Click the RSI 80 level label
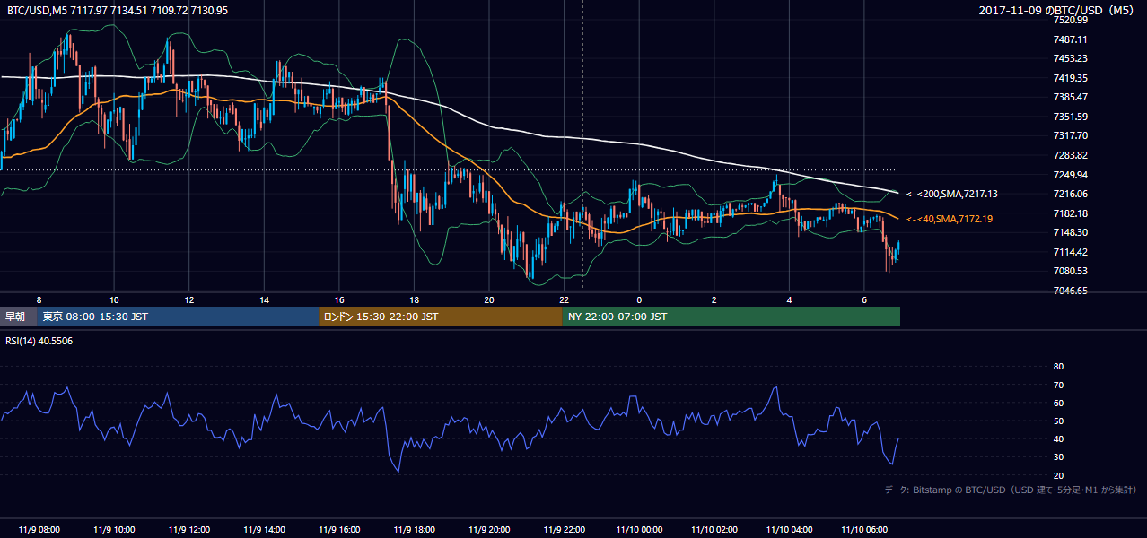Viewport: 1147px width, 538px height. point(1058,367)
